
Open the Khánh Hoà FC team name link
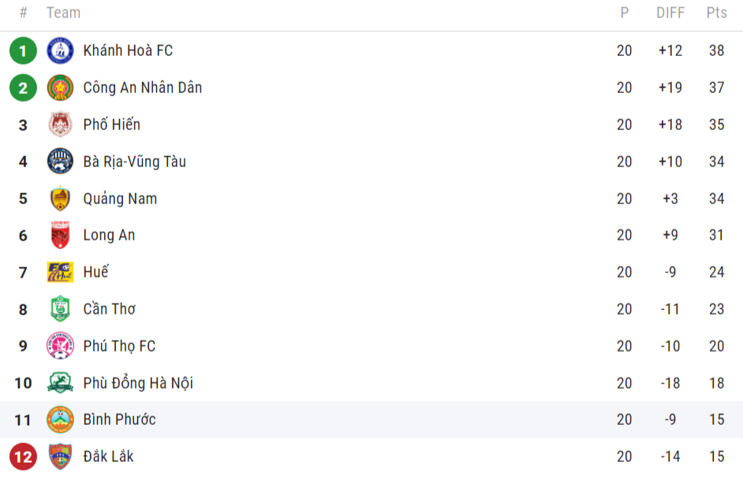(128, 50)
